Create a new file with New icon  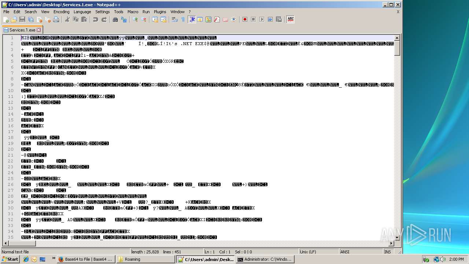click(6, 19)
